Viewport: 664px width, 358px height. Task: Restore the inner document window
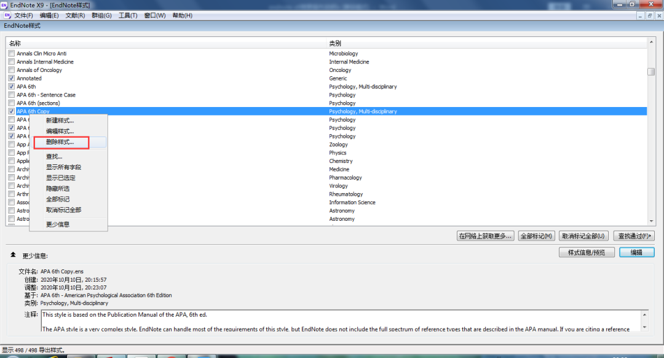point(650,15)
